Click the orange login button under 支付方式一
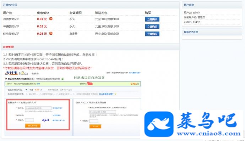The height and width of the screenshot is (141, 245). point(33,126)
